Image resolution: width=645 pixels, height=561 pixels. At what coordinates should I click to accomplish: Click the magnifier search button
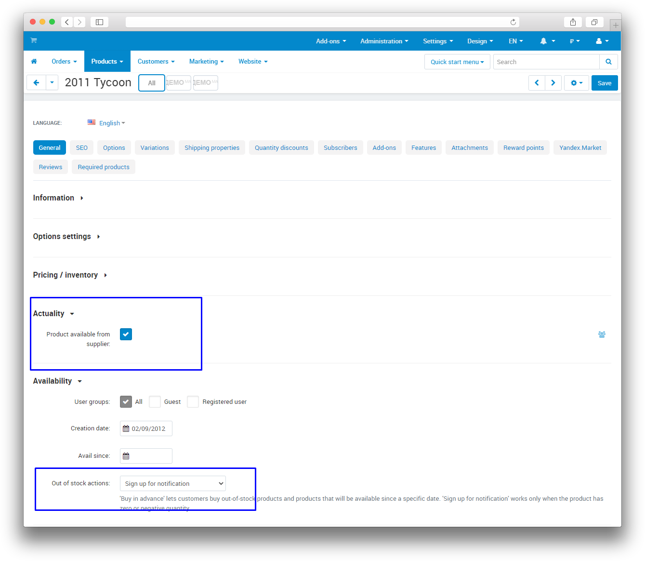point(608,62)
